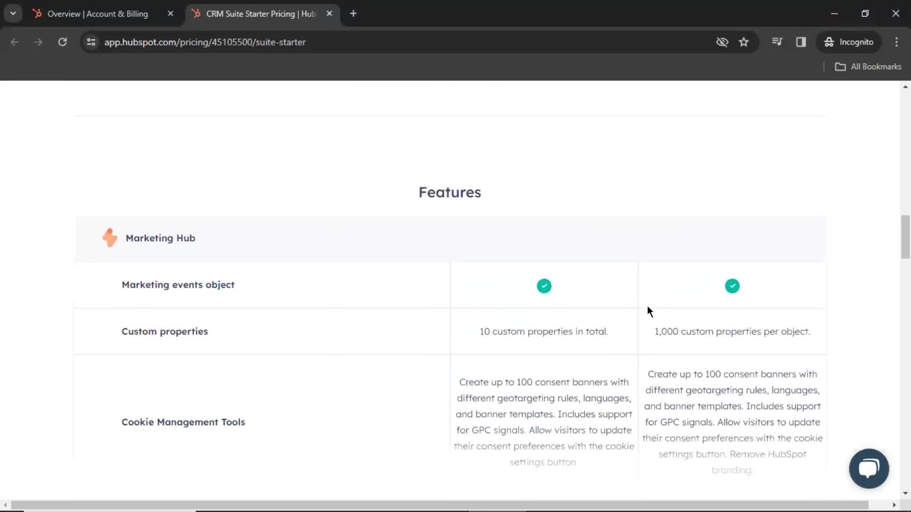Viewport: 911px width, 512px height.
Task: Click '10 custom properties in total' cell
Action: (544, 331)
